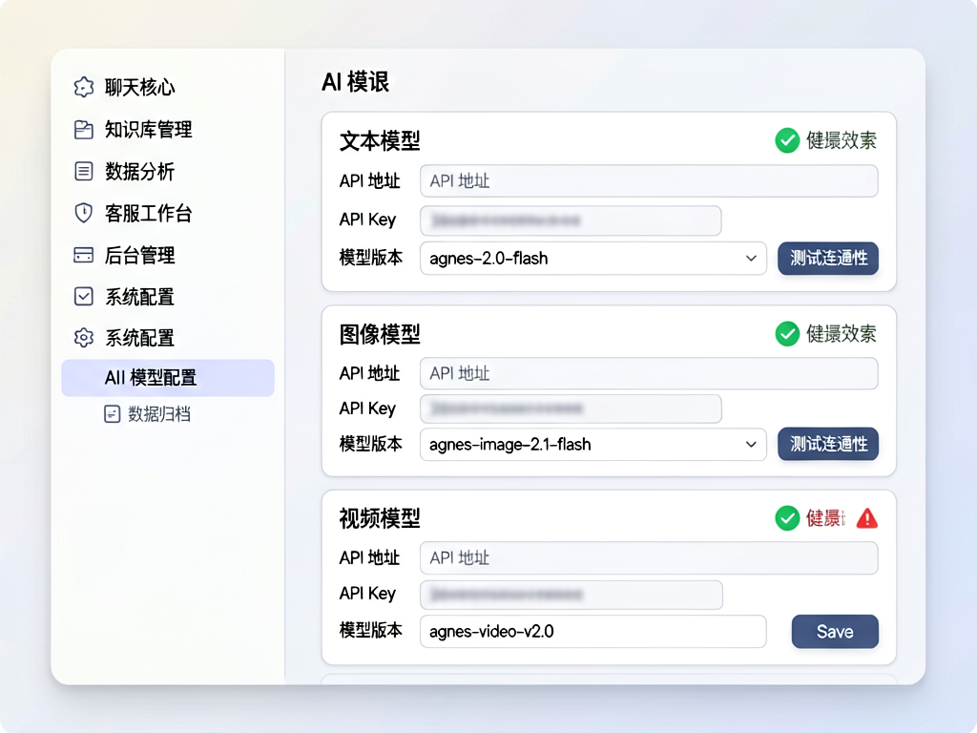Open 客服工作台 section
Viewport: 977px width, 733px height.
148,213
